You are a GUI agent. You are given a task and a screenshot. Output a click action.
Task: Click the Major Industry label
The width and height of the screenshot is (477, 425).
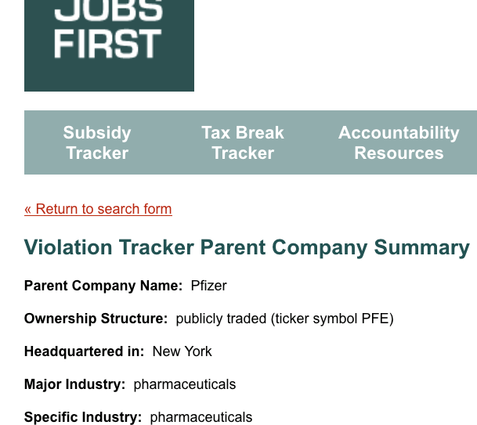74,384
